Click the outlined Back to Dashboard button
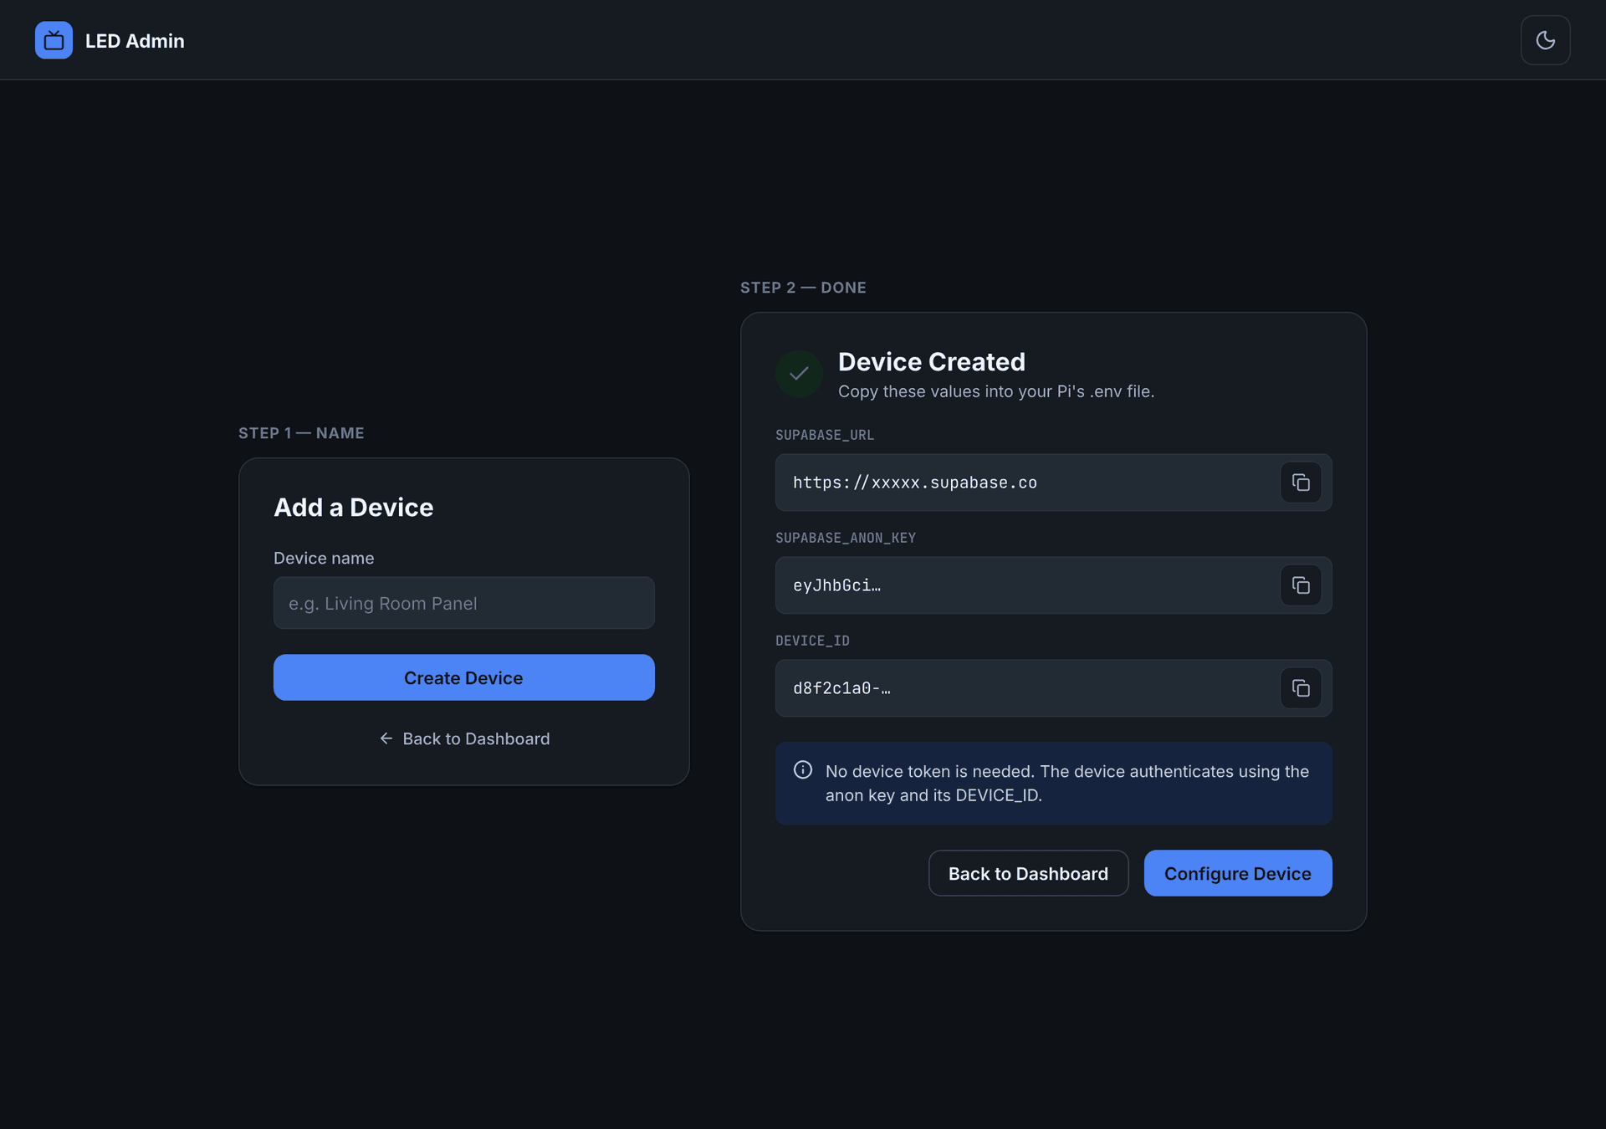 (x=1028, y=873)
